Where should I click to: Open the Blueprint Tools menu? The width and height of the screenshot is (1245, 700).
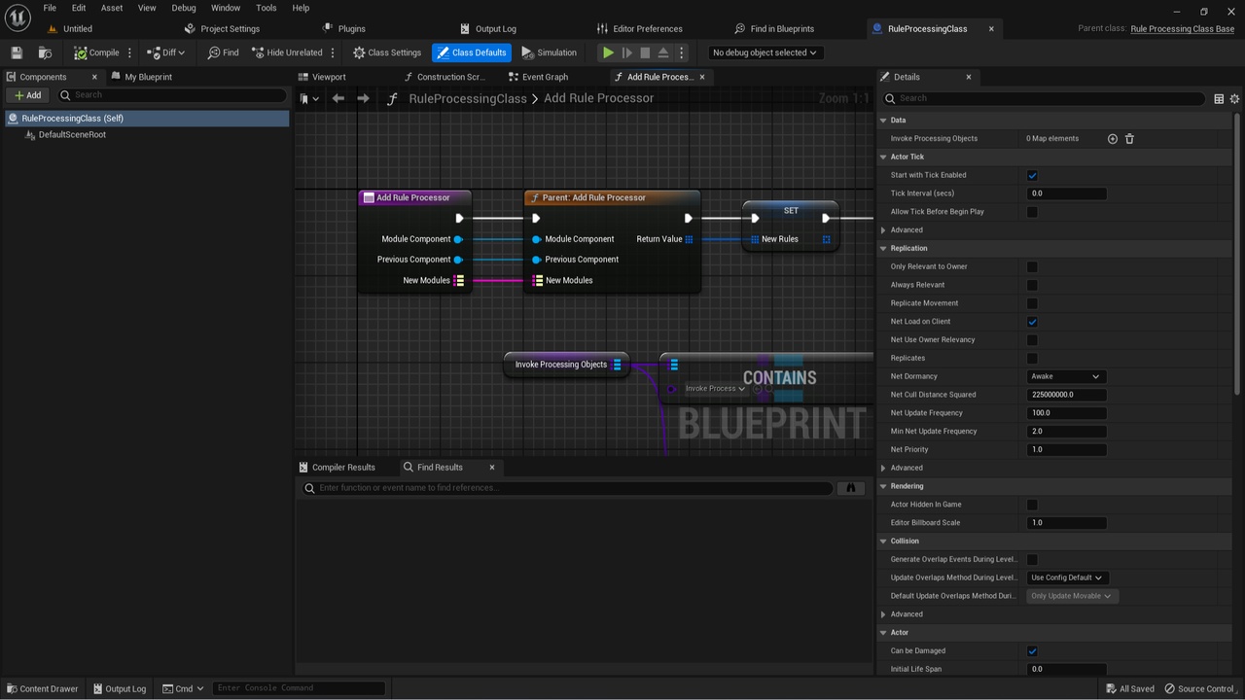[x=267, y=8]
